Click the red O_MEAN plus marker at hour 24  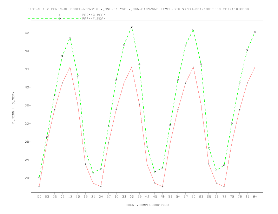101,186
